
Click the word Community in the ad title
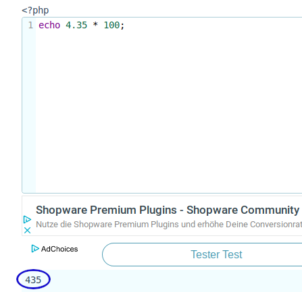pos(270,210)
